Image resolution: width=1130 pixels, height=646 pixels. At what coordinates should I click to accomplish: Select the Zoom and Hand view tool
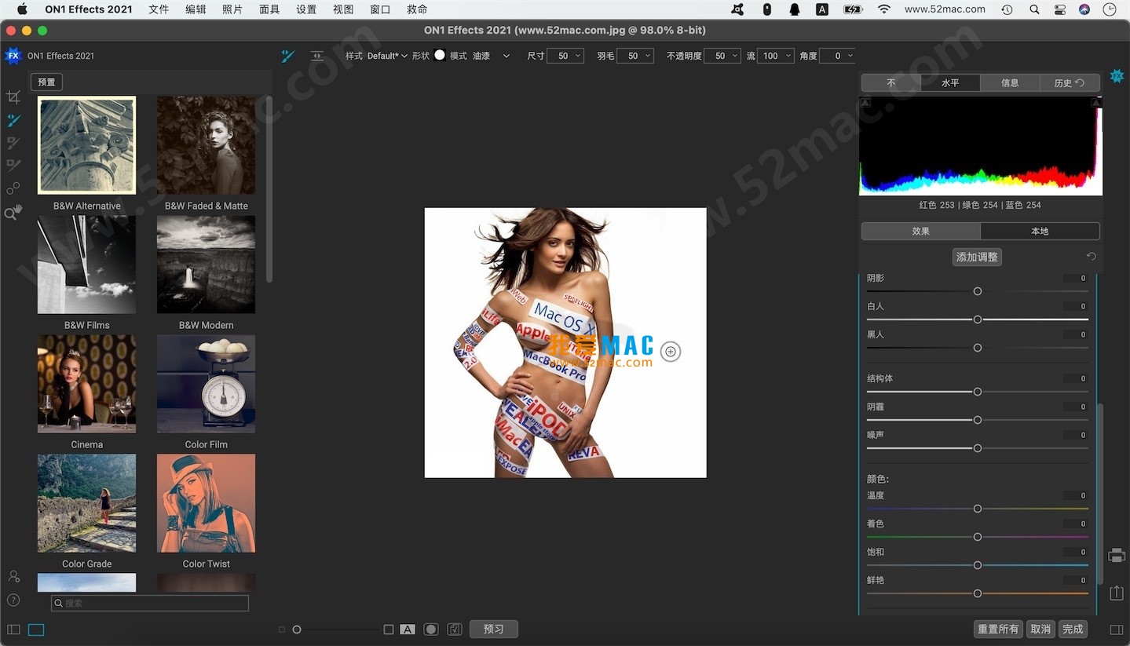coord(13,212)
